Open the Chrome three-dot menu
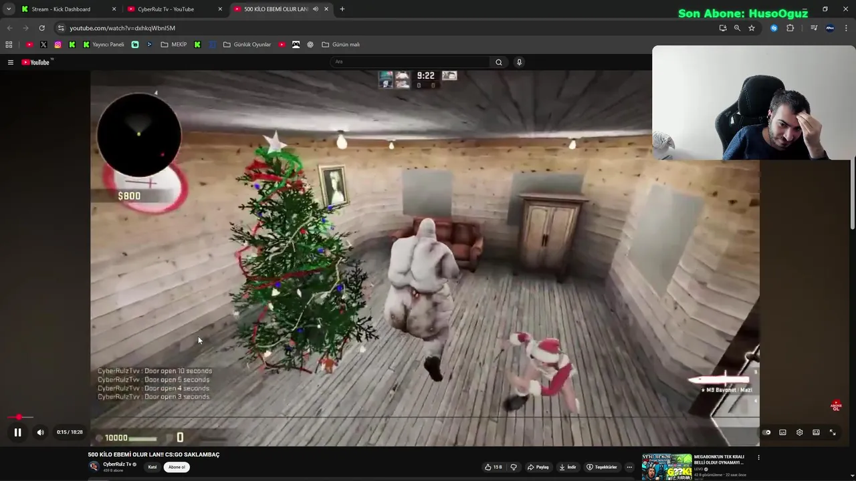Image resolution: width=856 pixels, height=481 pixels. 847,28
